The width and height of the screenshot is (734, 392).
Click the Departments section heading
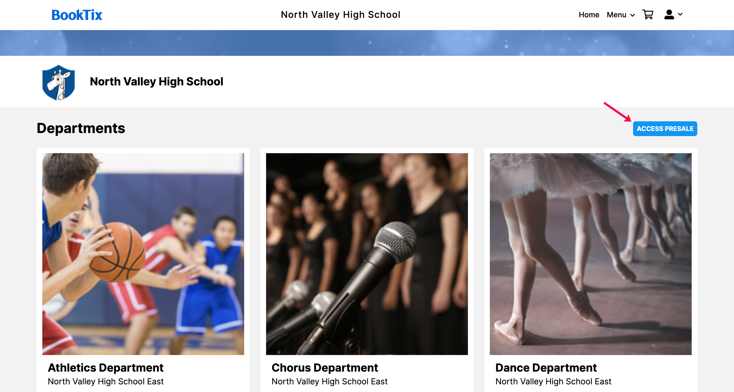pyautogui.click(x=81, y=128)
